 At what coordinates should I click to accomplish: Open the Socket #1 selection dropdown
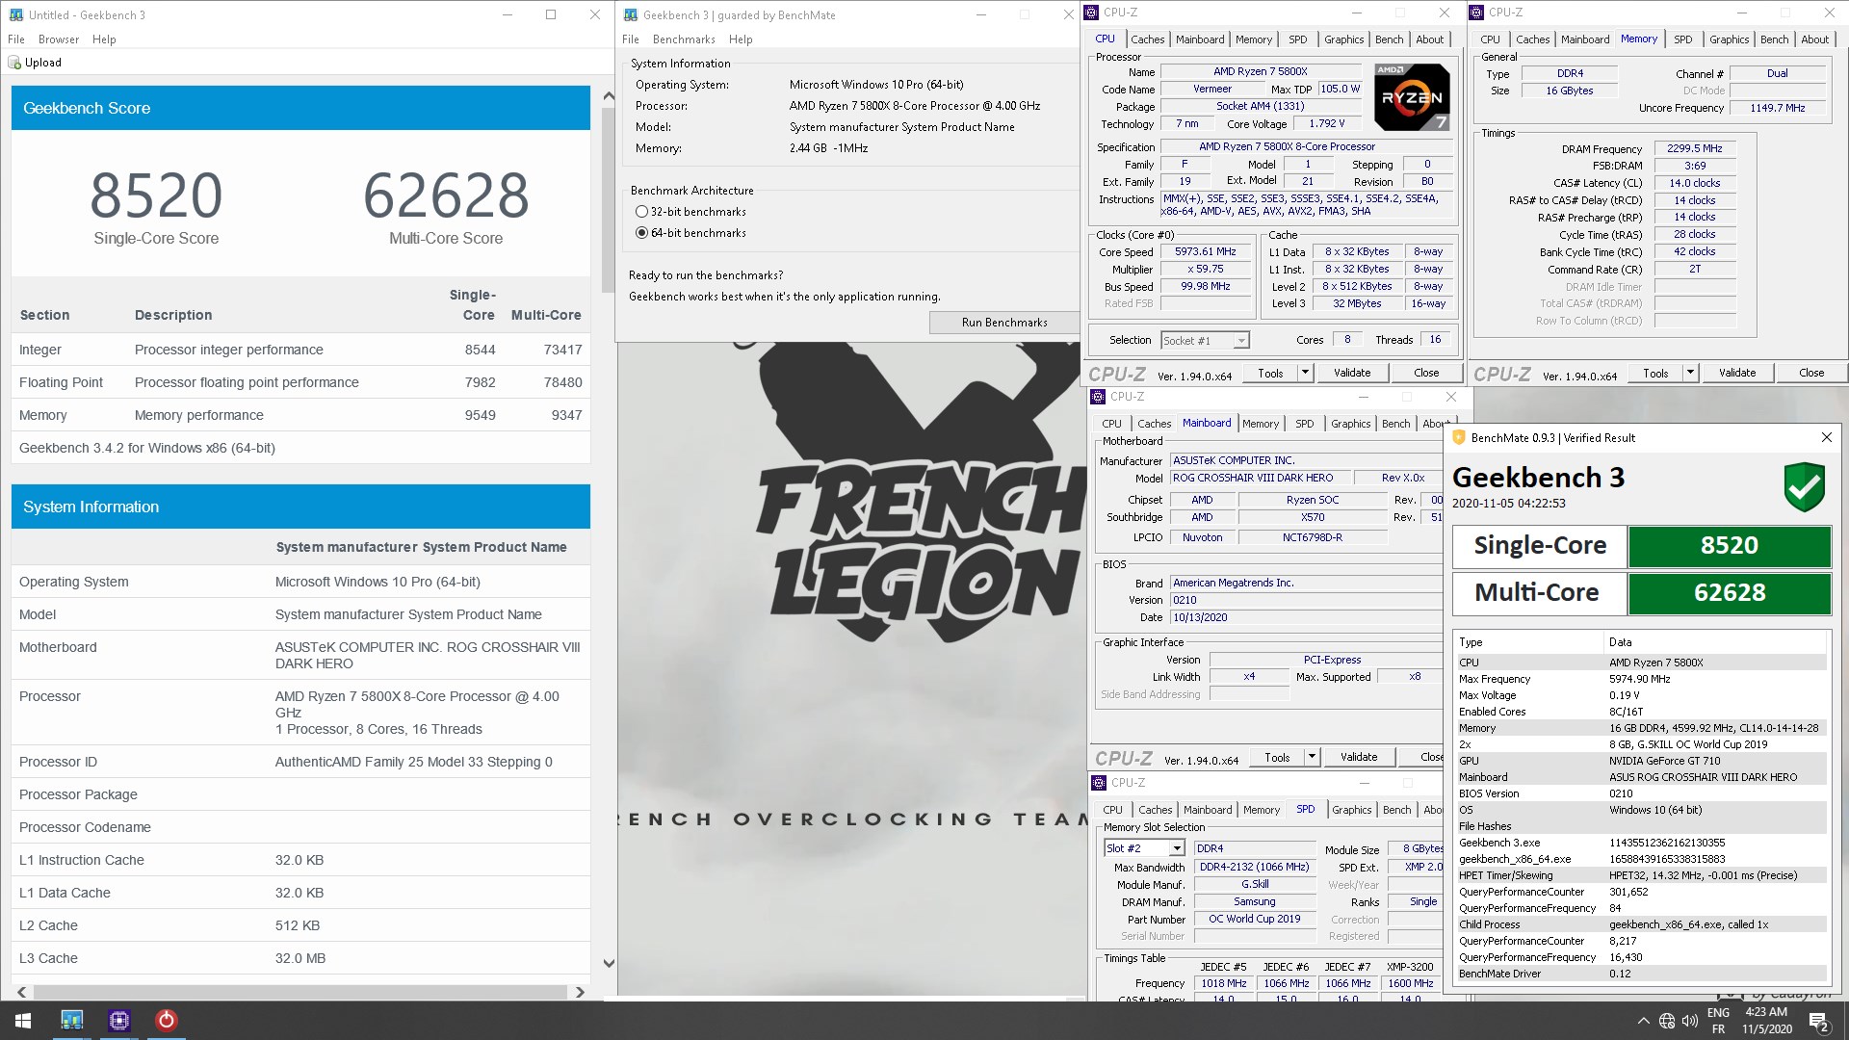click(x=1241, y=341)
